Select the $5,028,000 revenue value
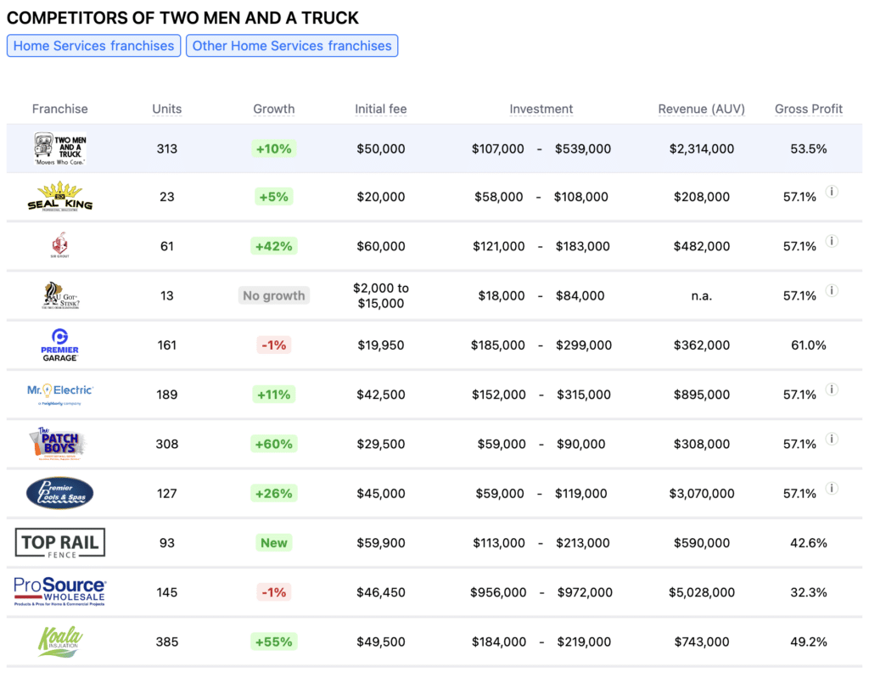 click(x=701, y=592)
